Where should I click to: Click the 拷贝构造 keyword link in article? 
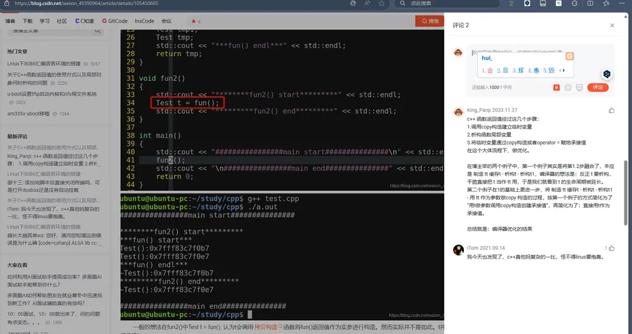coord(267,327)
